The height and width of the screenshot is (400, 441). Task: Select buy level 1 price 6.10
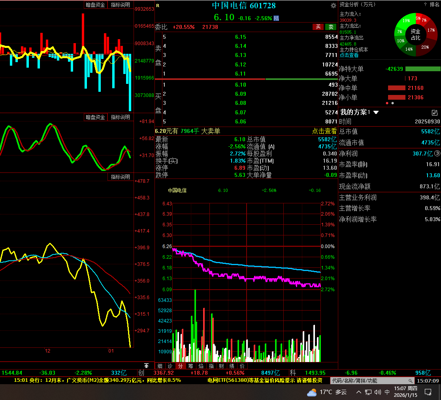241,85
